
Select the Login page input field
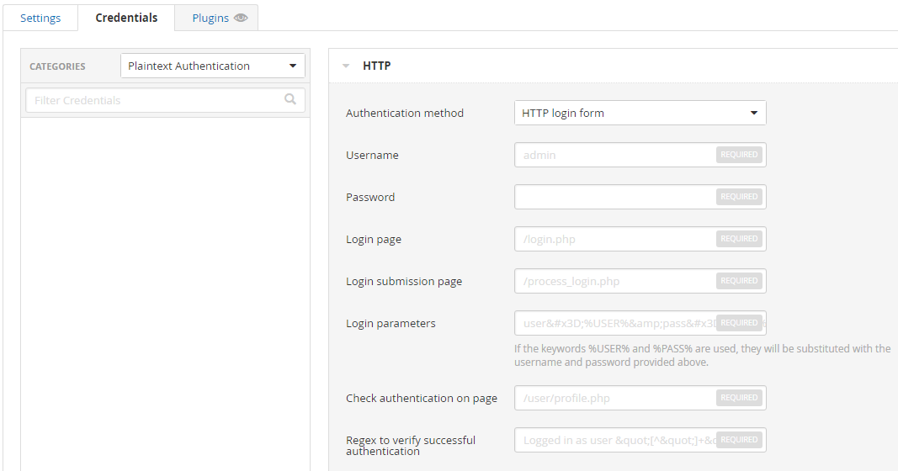tap(614, 239)
